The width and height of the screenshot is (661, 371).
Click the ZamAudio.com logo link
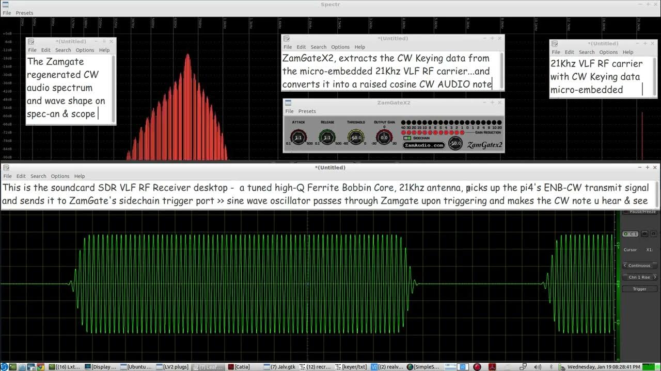(424, 145)
